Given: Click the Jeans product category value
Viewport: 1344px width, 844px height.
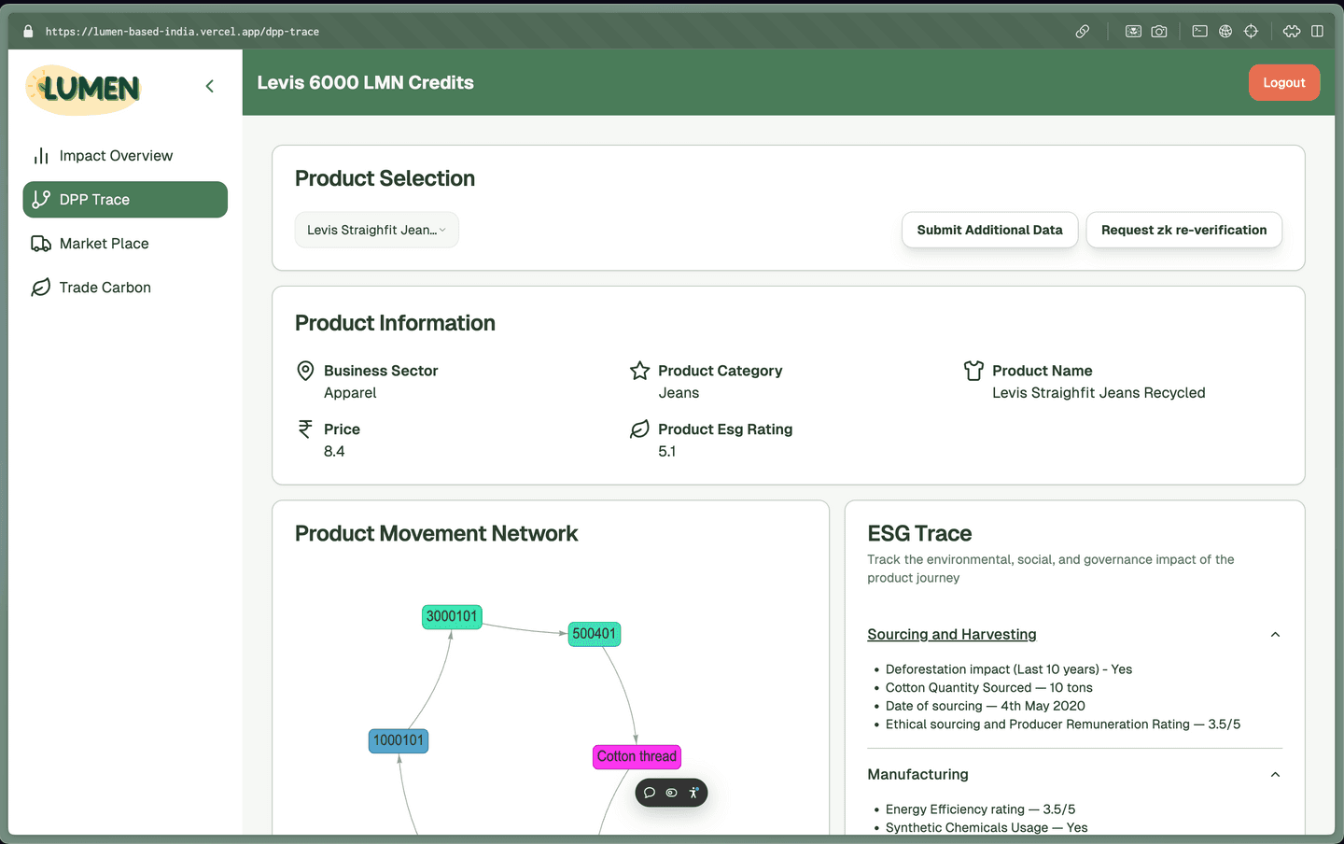Looking at the screenshot, I should tap(679, 393).
